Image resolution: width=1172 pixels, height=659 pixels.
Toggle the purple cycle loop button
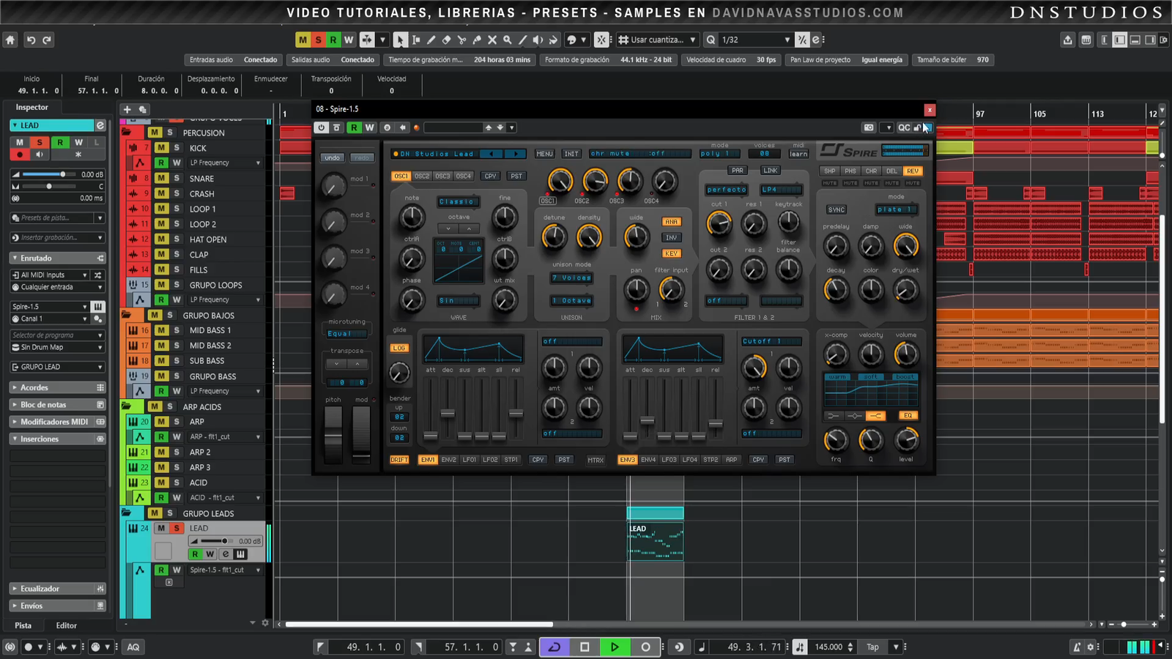tap(555, 647)
